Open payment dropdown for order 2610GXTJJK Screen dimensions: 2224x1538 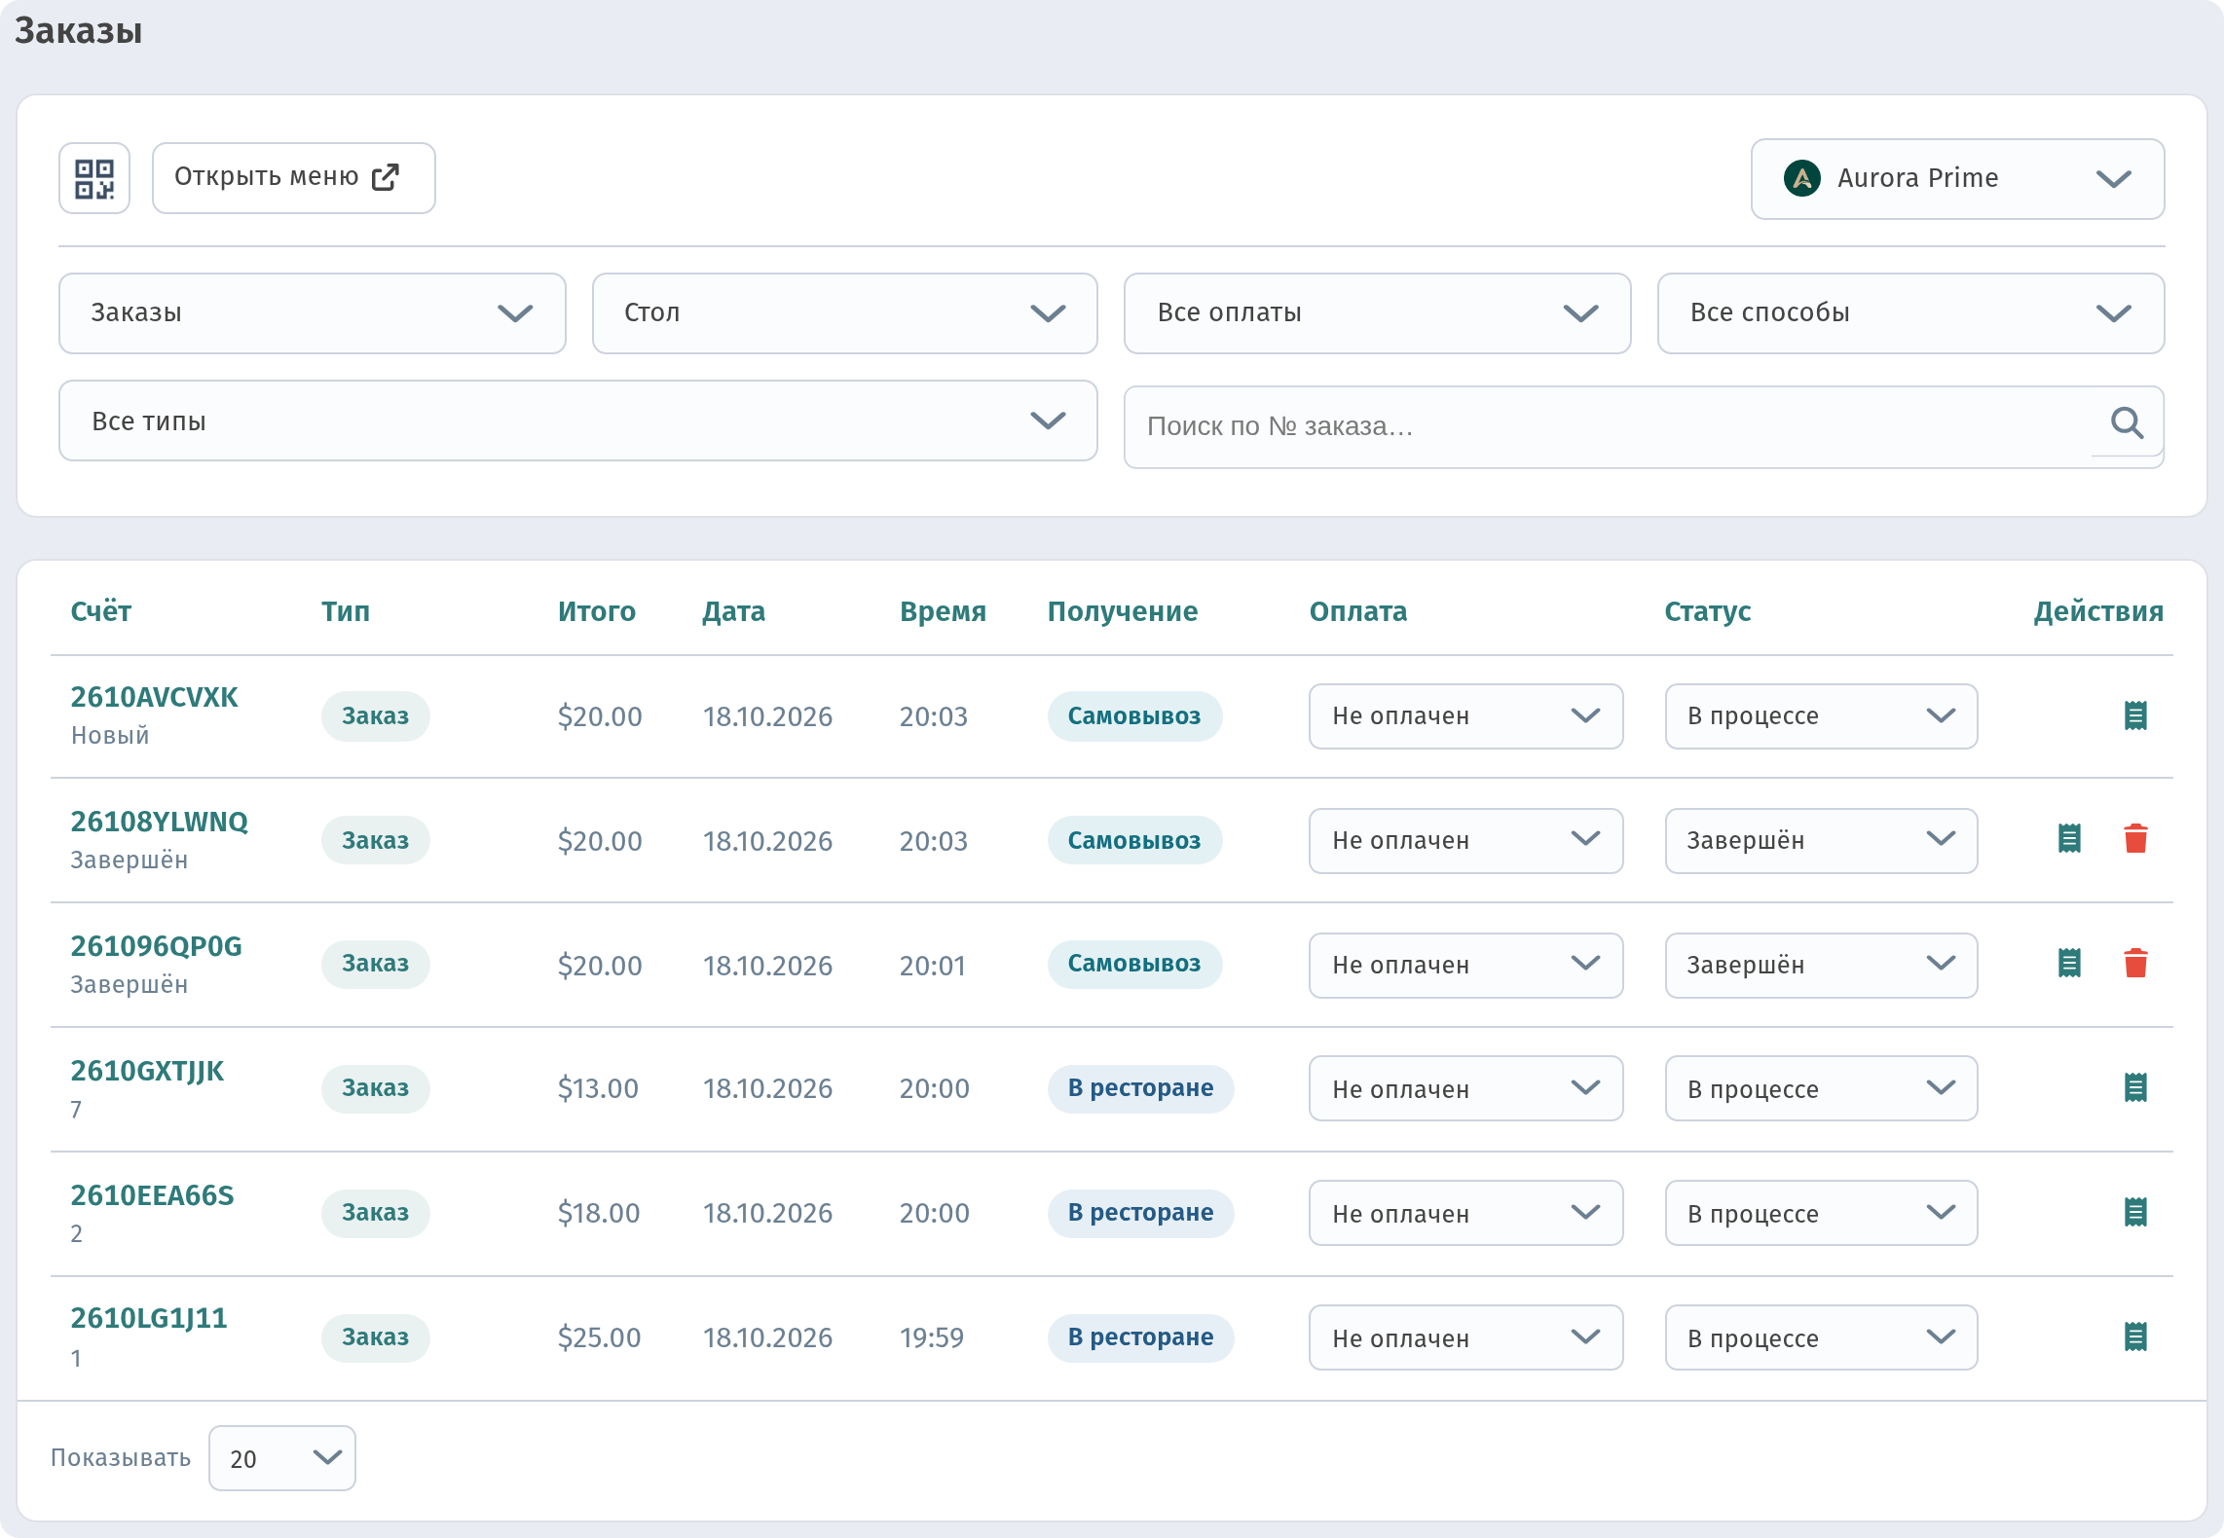pyautogui.click(x=1465, y=1088)
